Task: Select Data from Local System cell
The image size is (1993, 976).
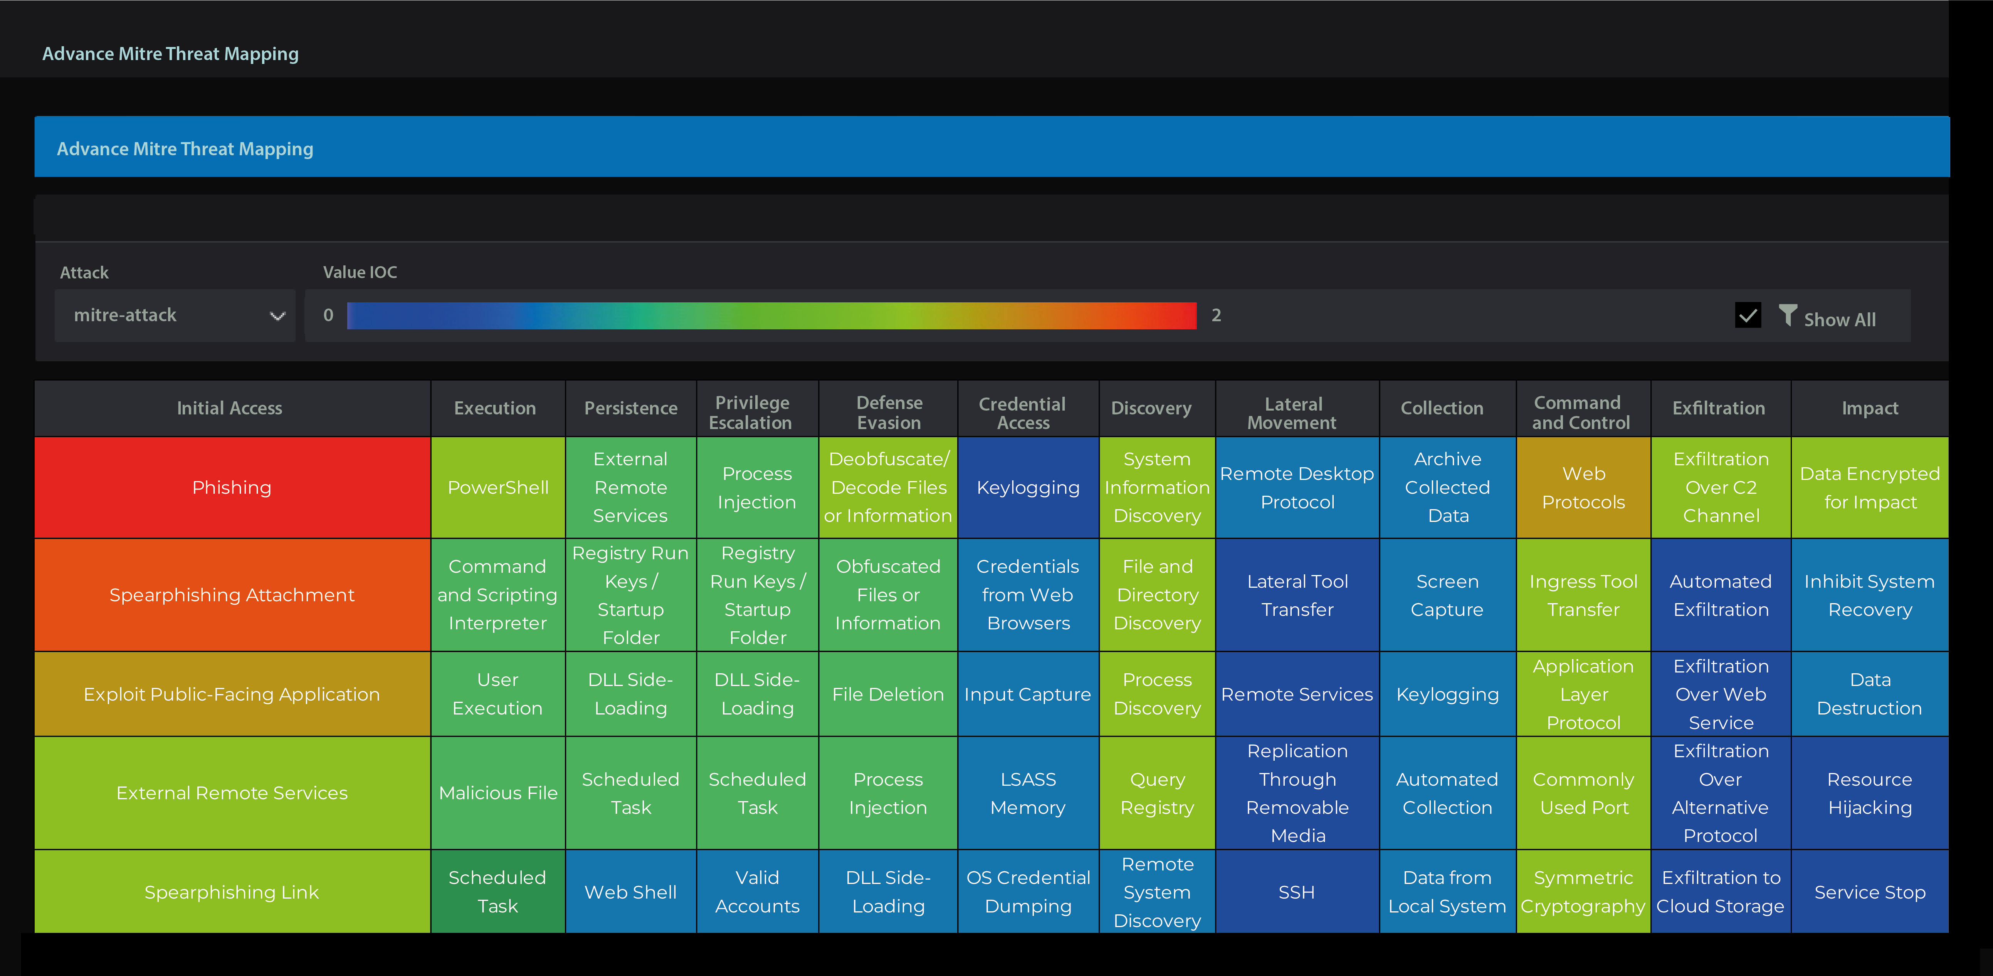Action: click(1448, 892)
